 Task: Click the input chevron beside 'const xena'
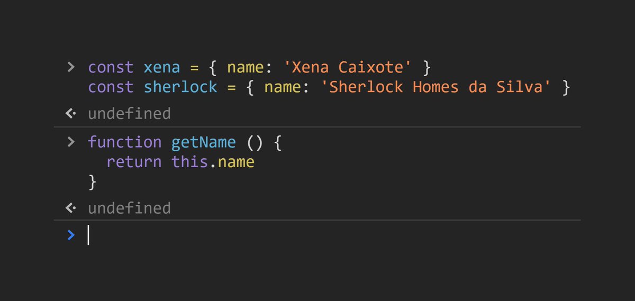[x=71, y=67]
